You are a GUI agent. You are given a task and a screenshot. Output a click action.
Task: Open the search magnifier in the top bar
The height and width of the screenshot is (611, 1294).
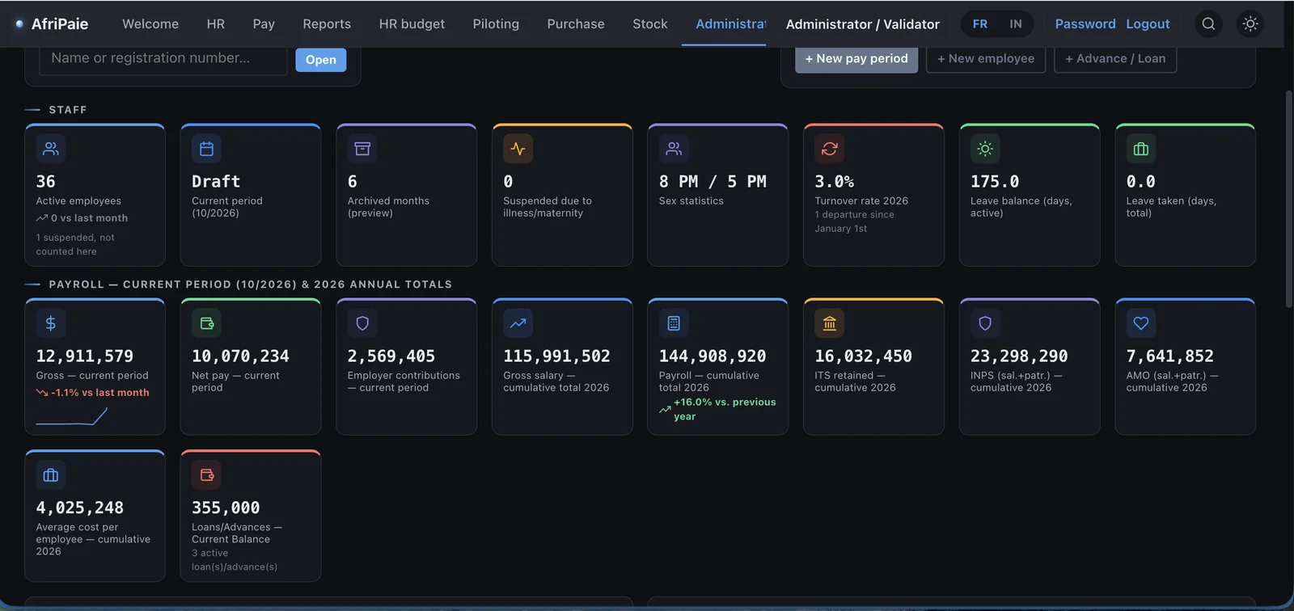point(1208,24)
